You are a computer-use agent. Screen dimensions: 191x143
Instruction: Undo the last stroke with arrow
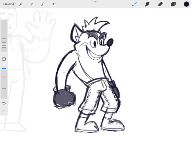[4, 103]
